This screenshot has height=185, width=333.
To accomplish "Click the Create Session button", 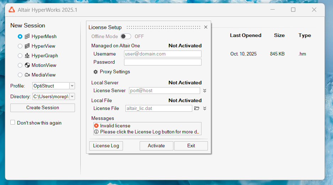I will tap(43, 107).
